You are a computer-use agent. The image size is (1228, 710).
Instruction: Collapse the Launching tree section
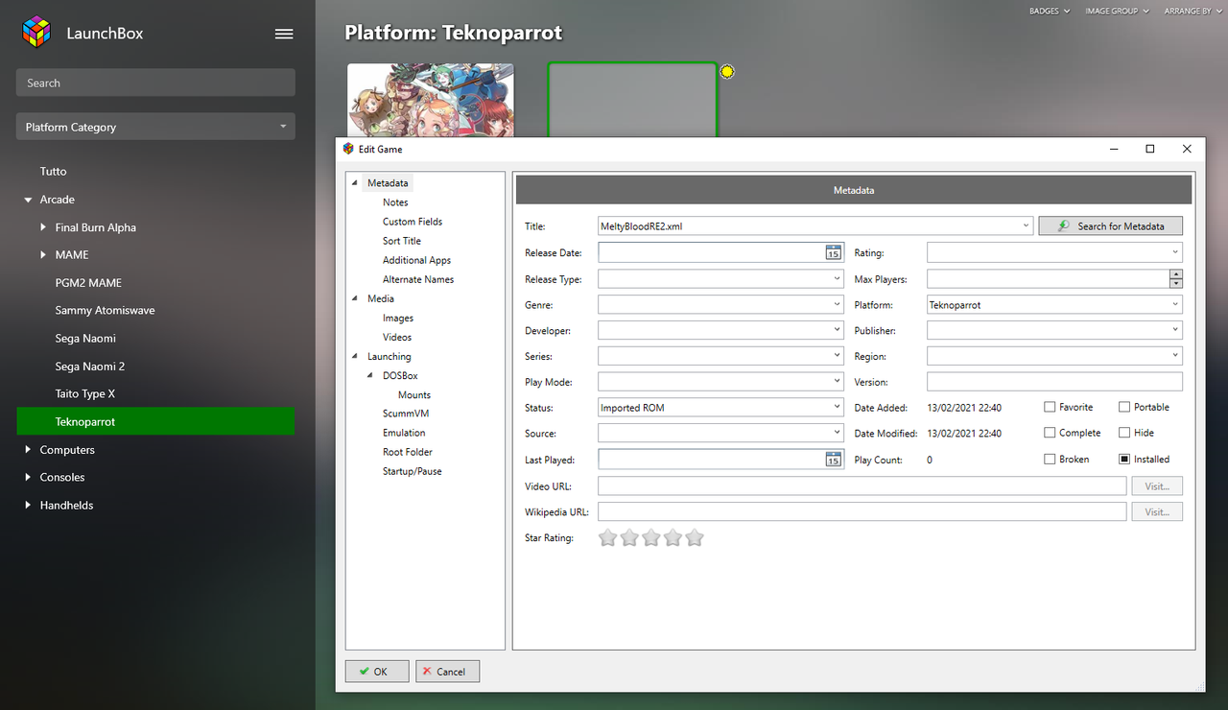coord(356,356)
